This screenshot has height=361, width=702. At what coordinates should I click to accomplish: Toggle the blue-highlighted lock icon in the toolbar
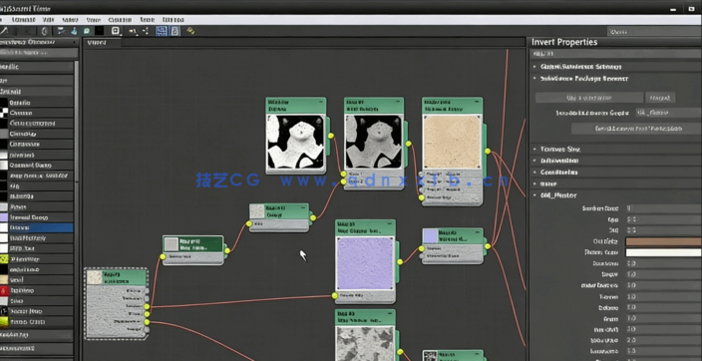[x=175, y=31]
